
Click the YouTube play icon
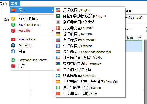point(13,39)
